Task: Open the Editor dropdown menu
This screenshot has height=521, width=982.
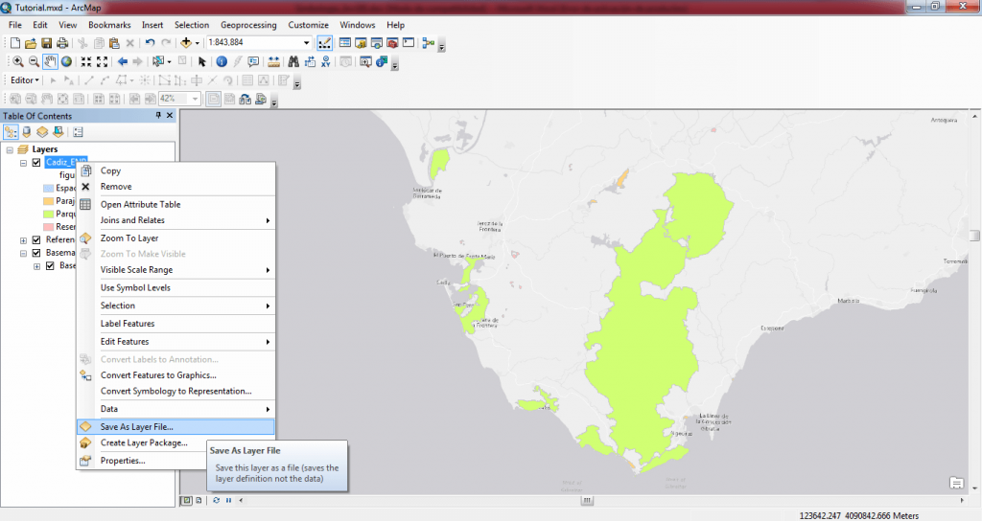Action: pos(25,80)
